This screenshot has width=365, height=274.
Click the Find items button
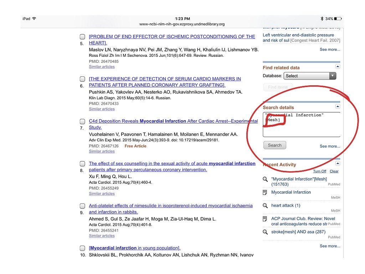pos(278,87)
